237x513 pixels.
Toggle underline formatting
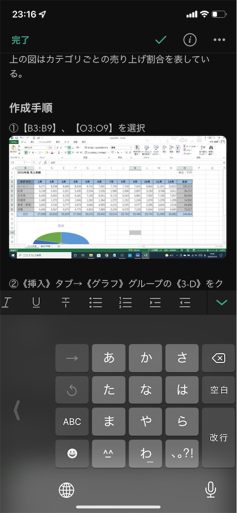click(36, 303)
